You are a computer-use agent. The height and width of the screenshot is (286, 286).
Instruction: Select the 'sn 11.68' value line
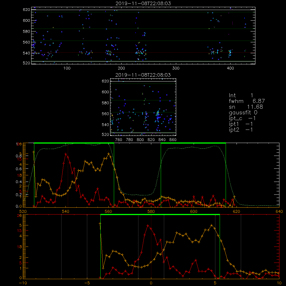click(246, 107)
